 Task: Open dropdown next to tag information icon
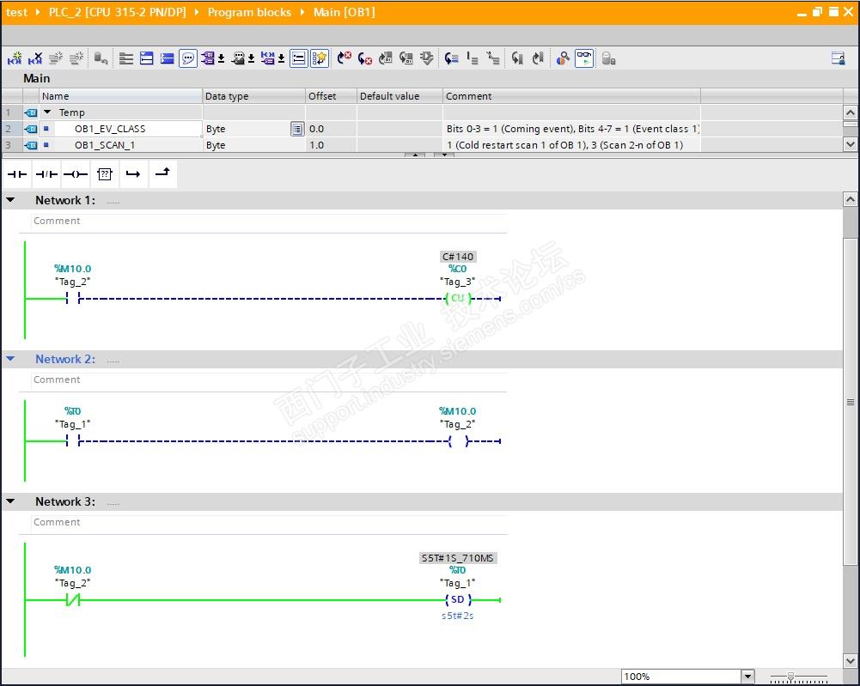pyautogui.click(x=251, y=58)
